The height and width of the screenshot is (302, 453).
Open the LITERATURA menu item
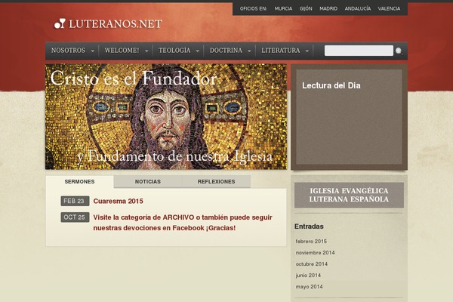pos(281,51)
